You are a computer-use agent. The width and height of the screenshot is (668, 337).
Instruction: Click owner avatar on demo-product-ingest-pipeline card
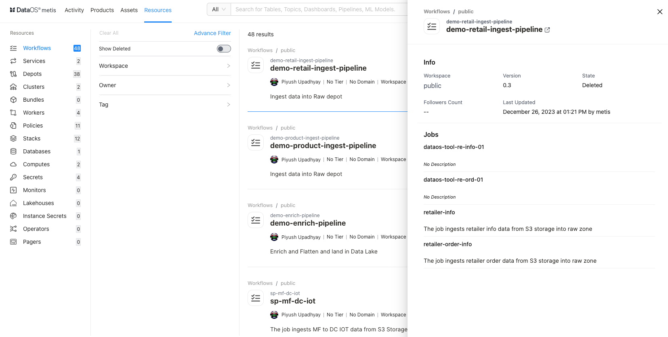[274, 159]
